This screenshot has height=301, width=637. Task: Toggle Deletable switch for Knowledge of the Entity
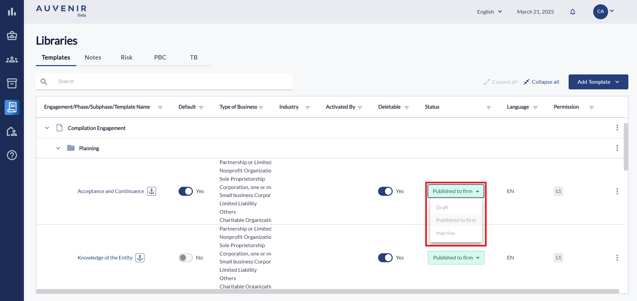pyautogui.click(x=385, y=258)
